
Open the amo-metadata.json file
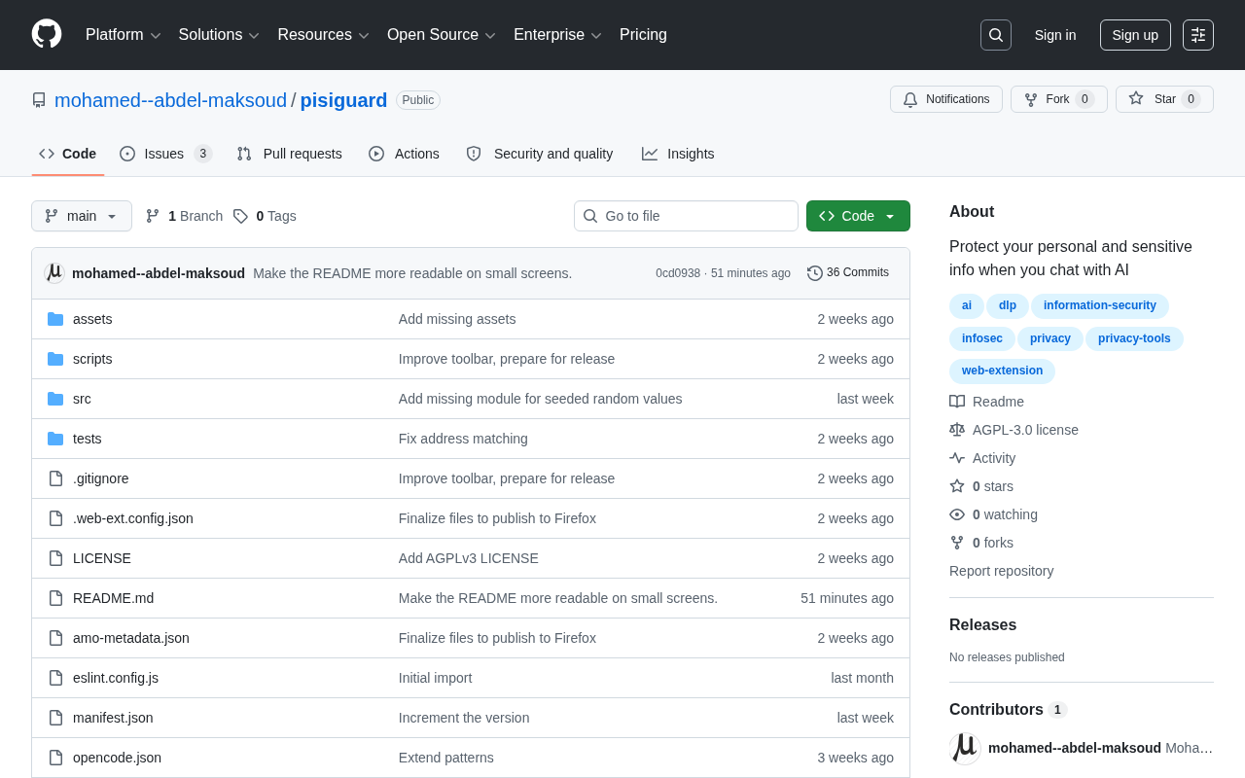point(131,638)
